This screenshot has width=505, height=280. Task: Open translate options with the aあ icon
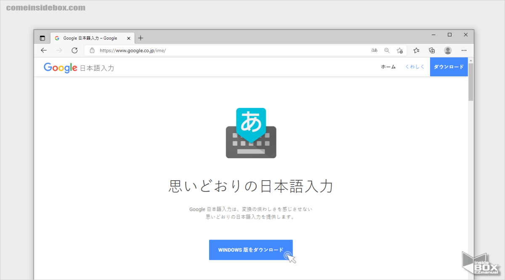pos(374,50)
